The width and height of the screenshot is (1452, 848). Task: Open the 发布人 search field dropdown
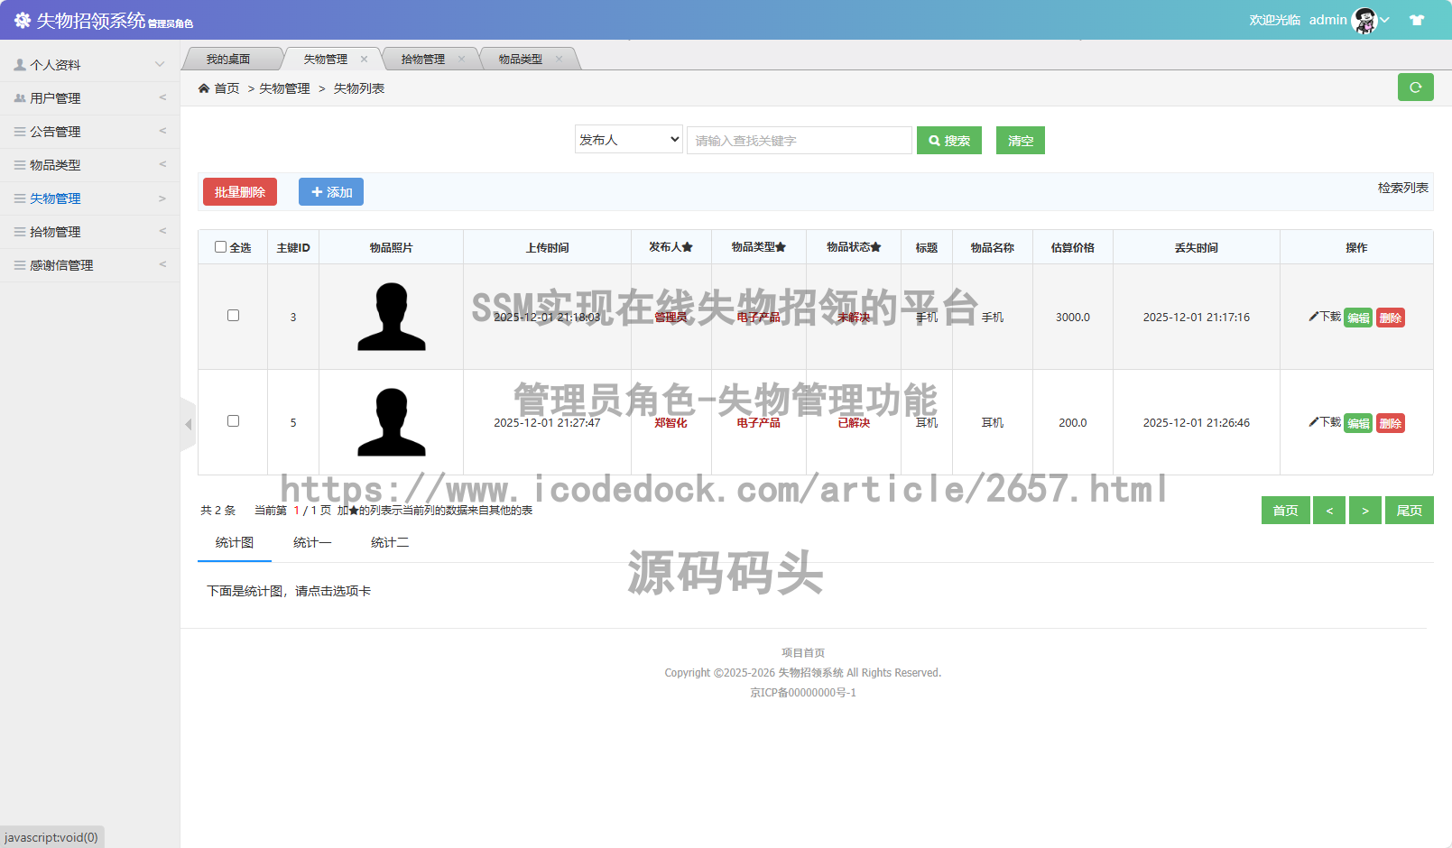pos(628,140)
